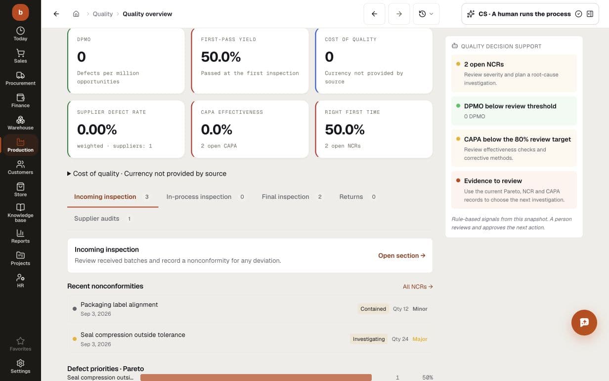This screenshot has height=381, width=609.
Task: Open the CAPA Effectiveness card
Action: pyautogui.click(x=250, y=129)
